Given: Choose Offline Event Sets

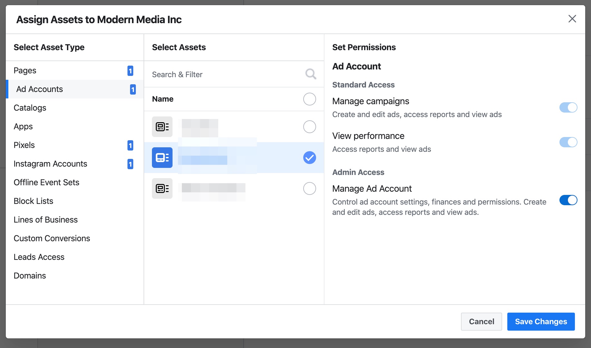Looking at the screenshot, I should tap(75, 182).
